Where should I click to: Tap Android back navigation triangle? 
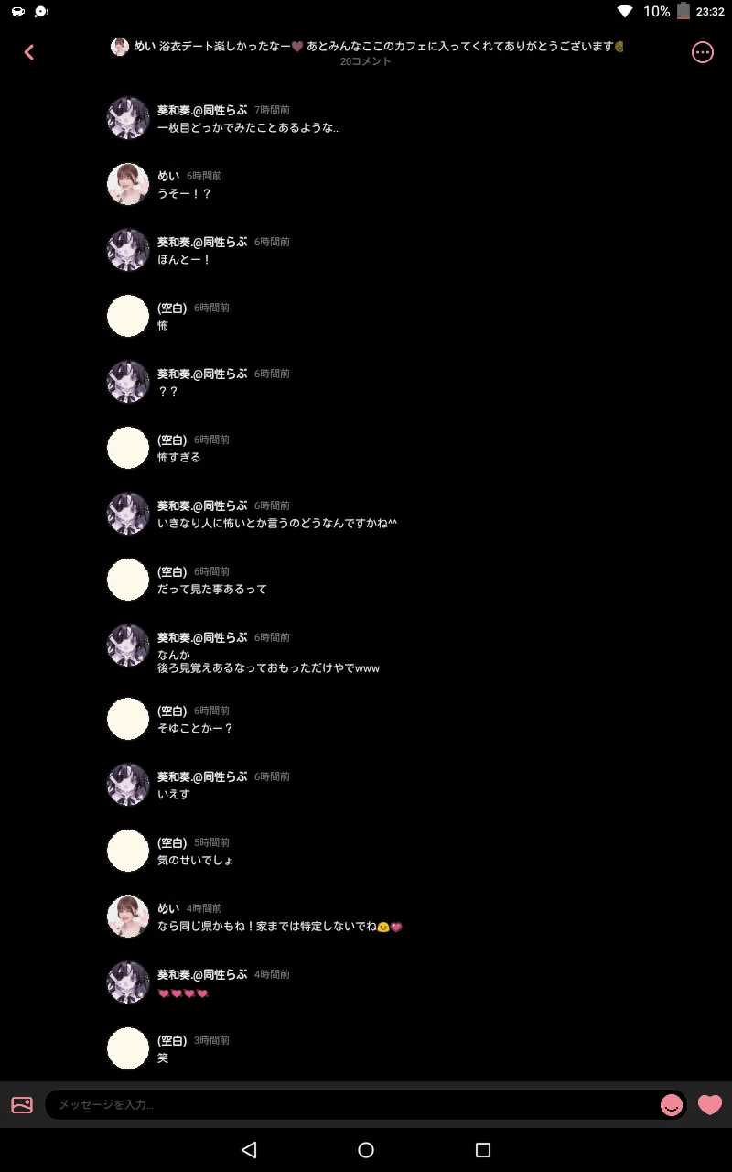pos(249,1150)
